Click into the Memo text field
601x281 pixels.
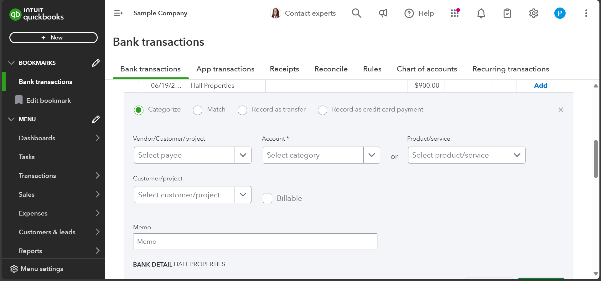click(x=255, y=242)
